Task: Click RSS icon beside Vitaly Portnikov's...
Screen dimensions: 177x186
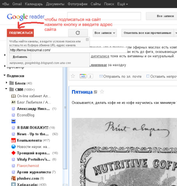Action: click(13, 160)
